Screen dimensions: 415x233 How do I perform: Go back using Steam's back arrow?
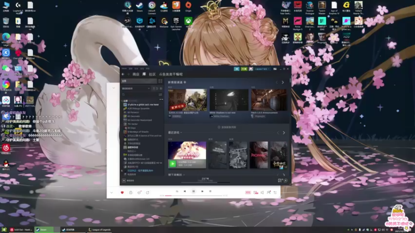point(123,75)
